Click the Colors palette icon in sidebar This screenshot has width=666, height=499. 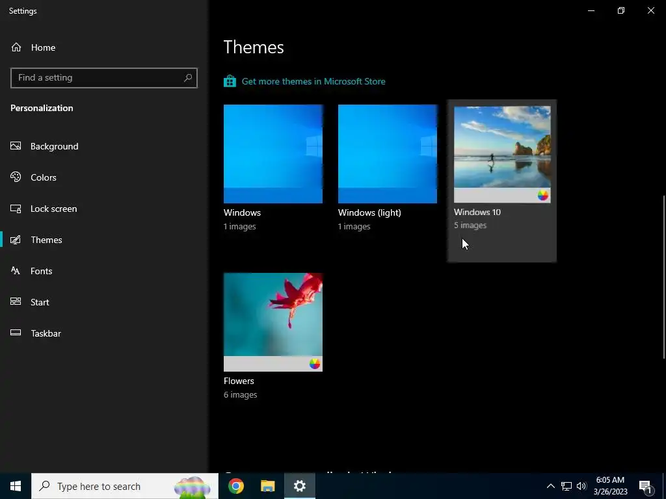[x=16, y=177]
